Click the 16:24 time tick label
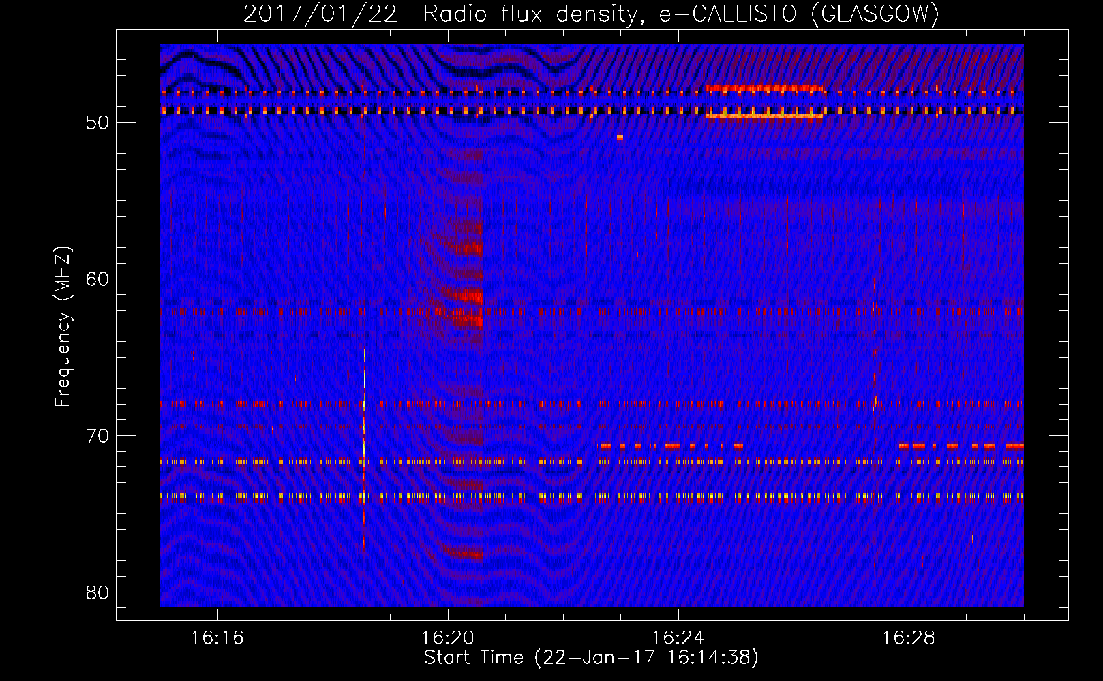This screenshot has width=1103, height=681. [x=678, y=637]
